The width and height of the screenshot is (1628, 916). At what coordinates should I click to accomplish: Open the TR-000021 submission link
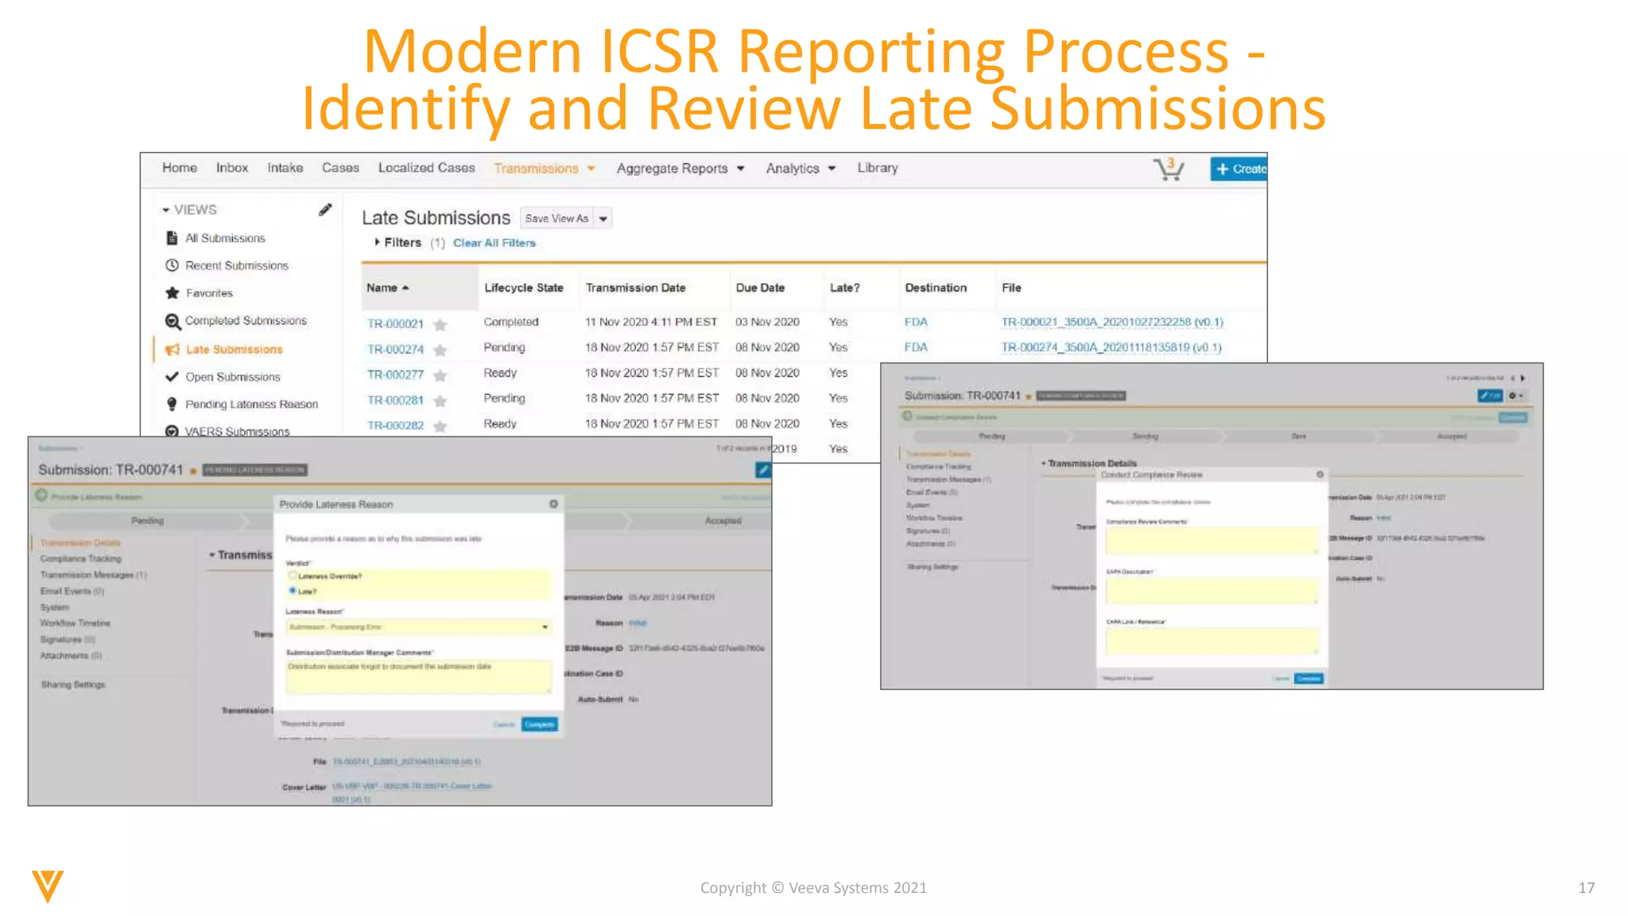395,324
